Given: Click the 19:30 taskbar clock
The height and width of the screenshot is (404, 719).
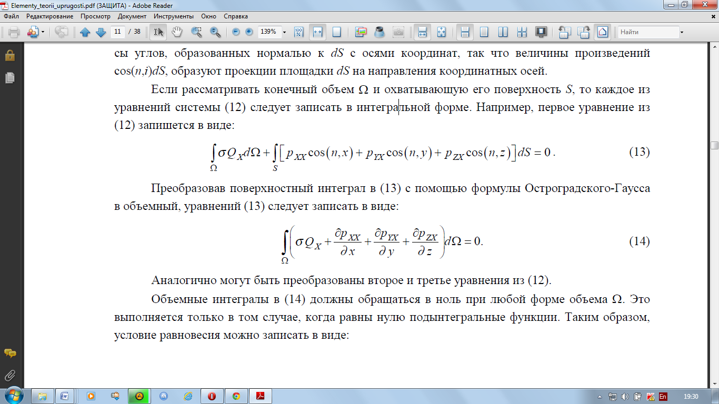Looking at the screenshot, I should click(x=691, y=396).
